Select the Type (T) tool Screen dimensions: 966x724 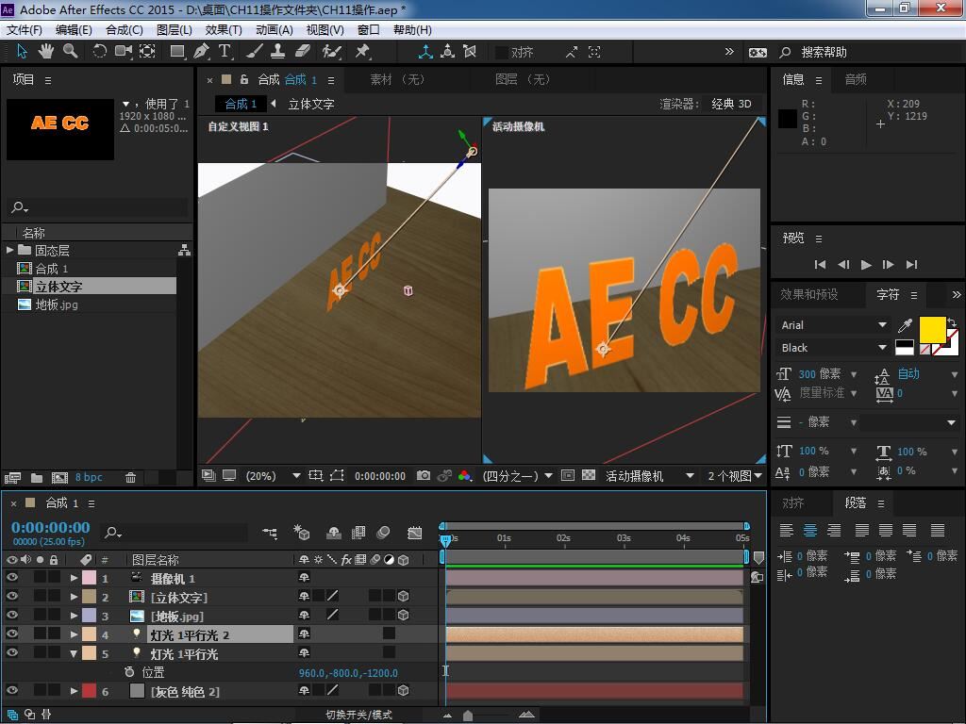(x=225, y=52)
